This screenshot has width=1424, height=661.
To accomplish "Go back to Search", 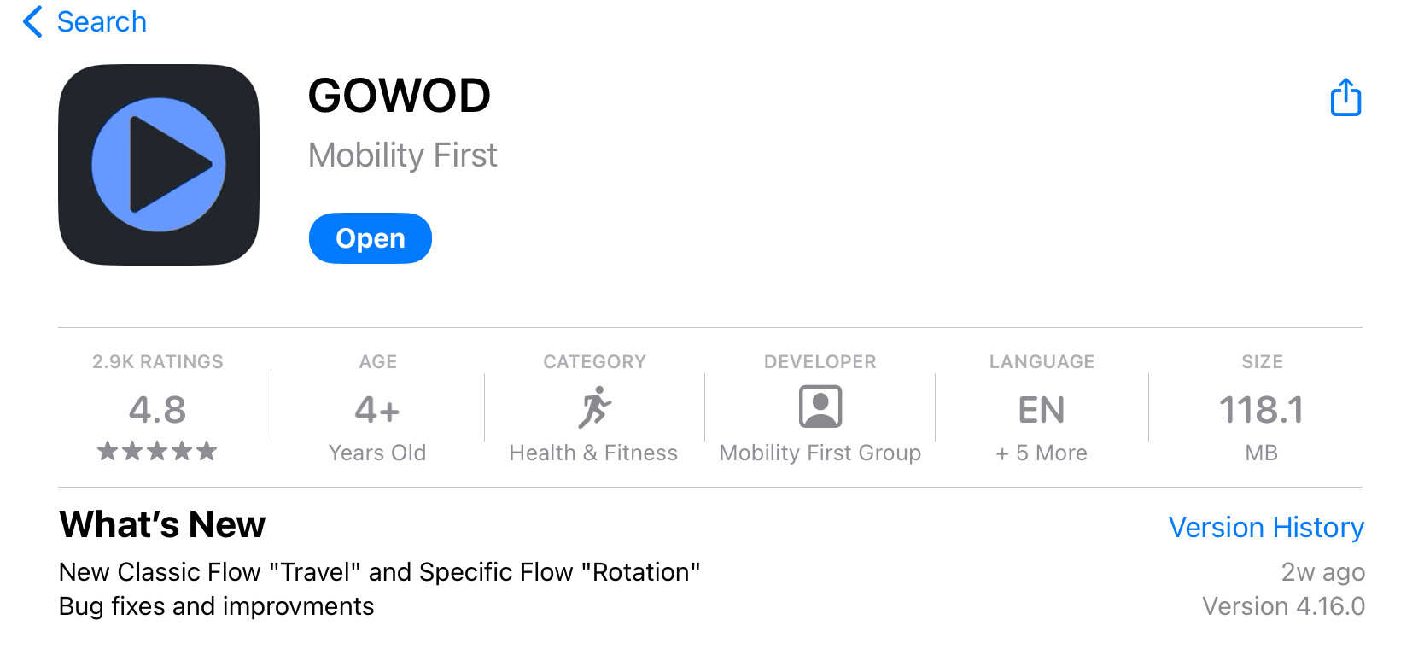I will pos(102,22).
